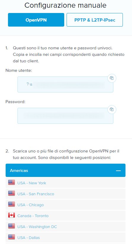Switch to the PPTP & L2TP-IPsec tab

[x=95, y=20]
